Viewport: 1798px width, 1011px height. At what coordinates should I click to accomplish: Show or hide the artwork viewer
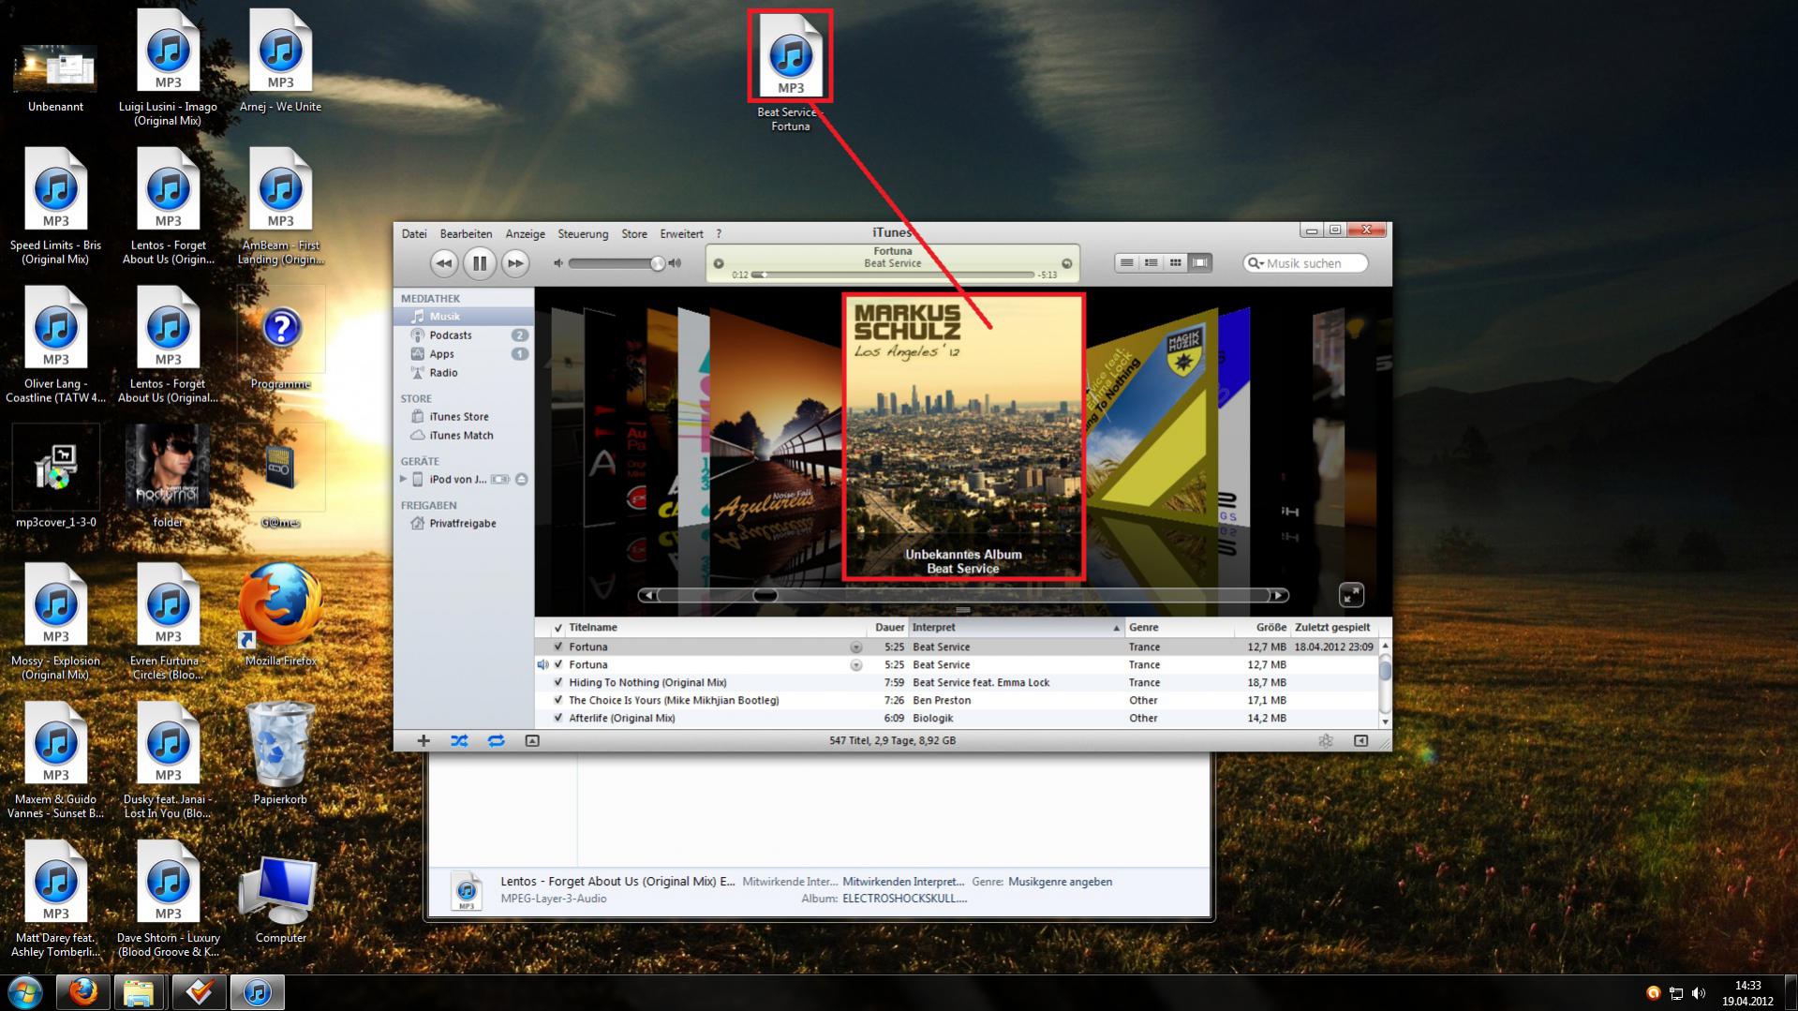(x=532, y=740)
